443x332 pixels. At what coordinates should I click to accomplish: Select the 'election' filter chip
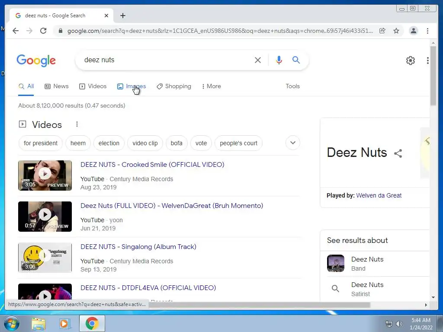click(x=109, y=143)
